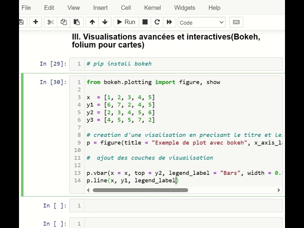Open the Kernel menu
This screenshot has height=228, width=304.
click(x=152, y=8)
